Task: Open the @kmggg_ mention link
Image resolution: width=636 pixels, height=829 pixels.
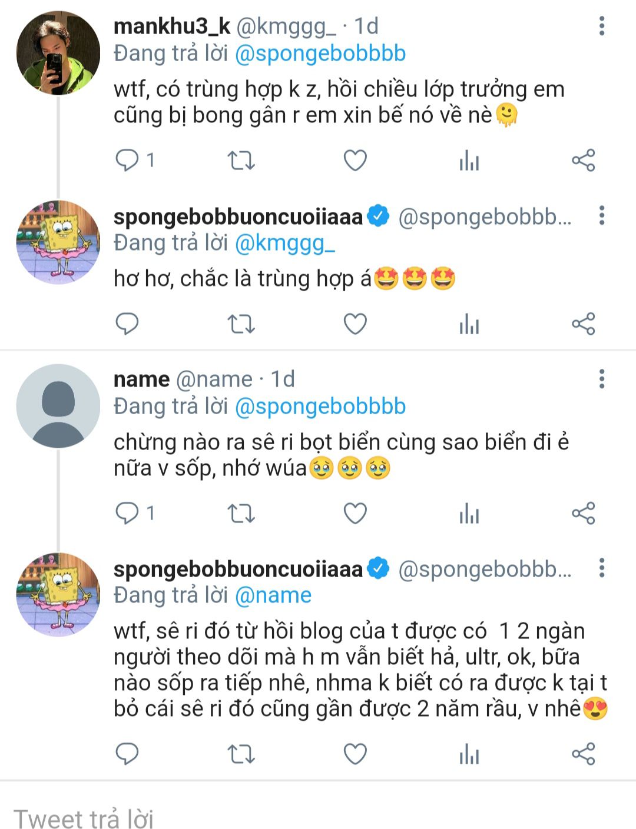Action: point(284,244)
